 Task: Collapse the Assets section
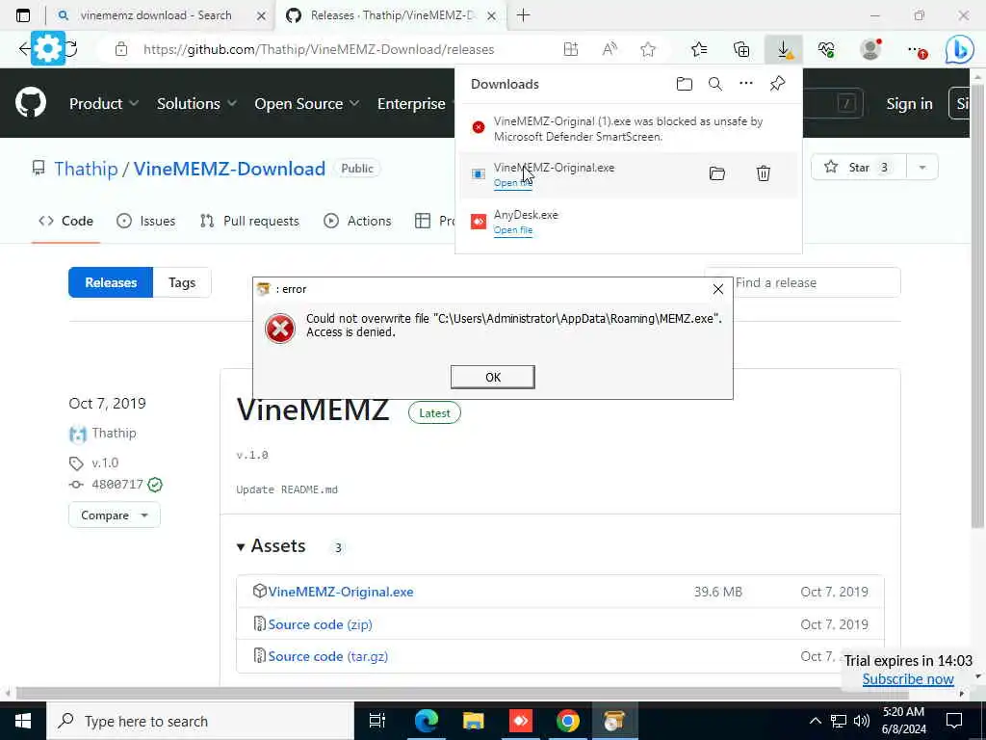[x=271, y=546]
